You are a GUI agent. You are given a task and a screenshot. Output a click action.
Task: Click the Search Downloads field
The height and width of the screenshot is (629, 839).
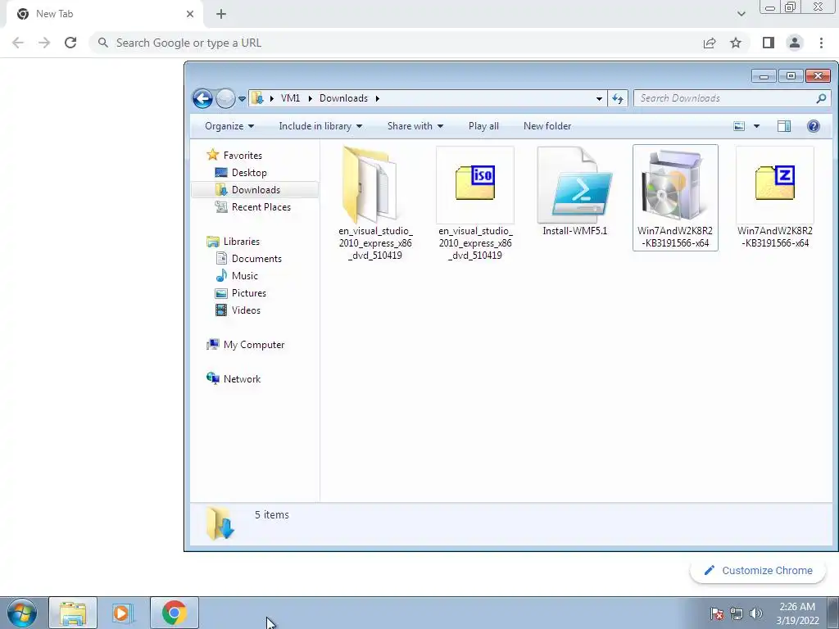[732, 98]
